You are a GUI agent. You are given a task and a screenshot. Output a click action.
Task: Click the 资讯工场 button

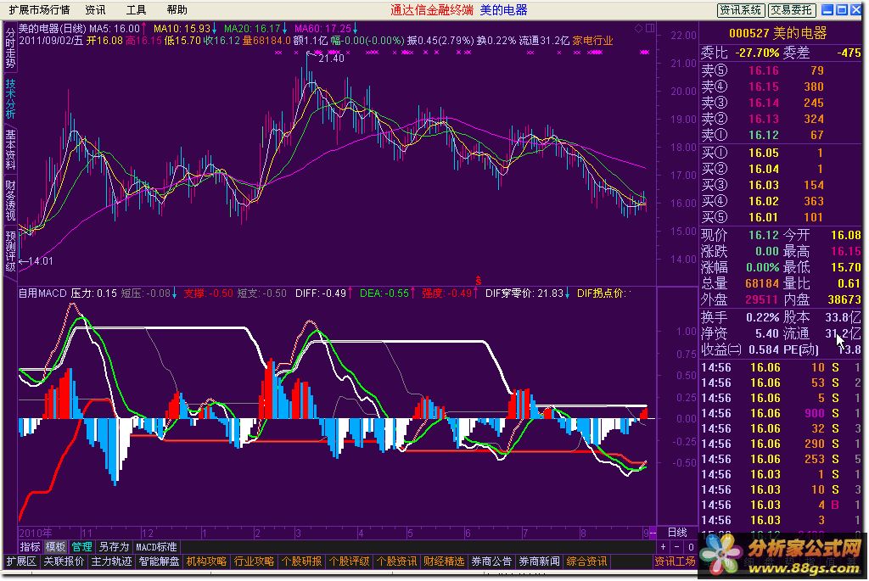675,561
